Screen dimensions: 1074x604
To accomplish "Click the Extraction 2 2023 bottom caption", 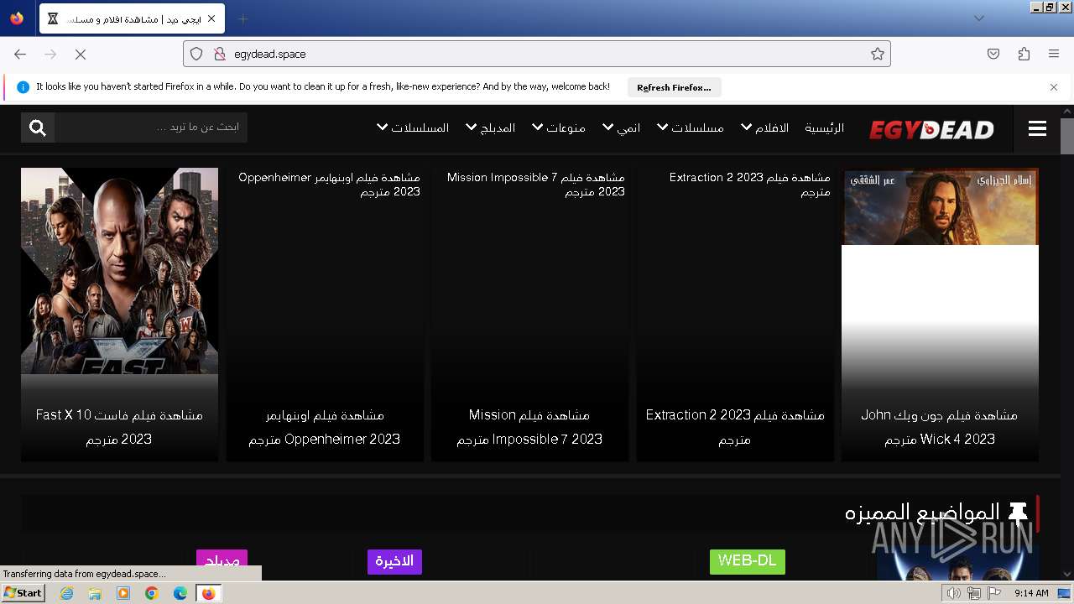I will pos(735,427).
